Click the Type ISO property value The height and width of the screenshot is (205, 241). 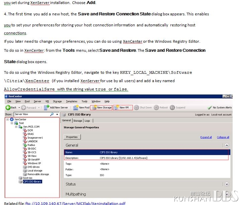[x=102, y=175]
